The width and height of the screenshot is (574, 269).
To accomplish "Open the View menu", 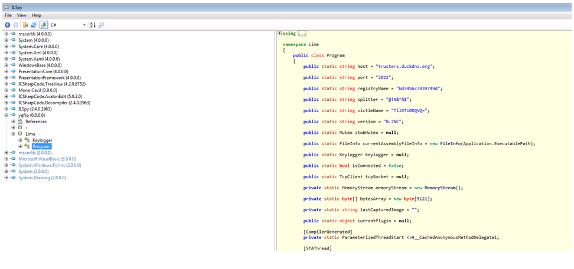I will [22, 15].
